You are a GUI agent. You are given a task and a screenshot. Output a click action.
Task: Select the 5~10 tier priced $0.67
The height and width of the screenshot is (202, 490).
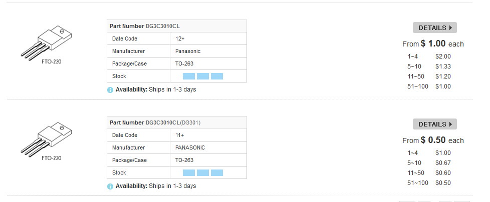click(x=429, y=163)
